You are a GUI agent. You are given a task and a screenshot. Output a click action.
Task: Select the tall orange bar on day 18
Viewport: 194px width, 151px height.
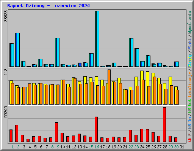[x=109, y=87]
